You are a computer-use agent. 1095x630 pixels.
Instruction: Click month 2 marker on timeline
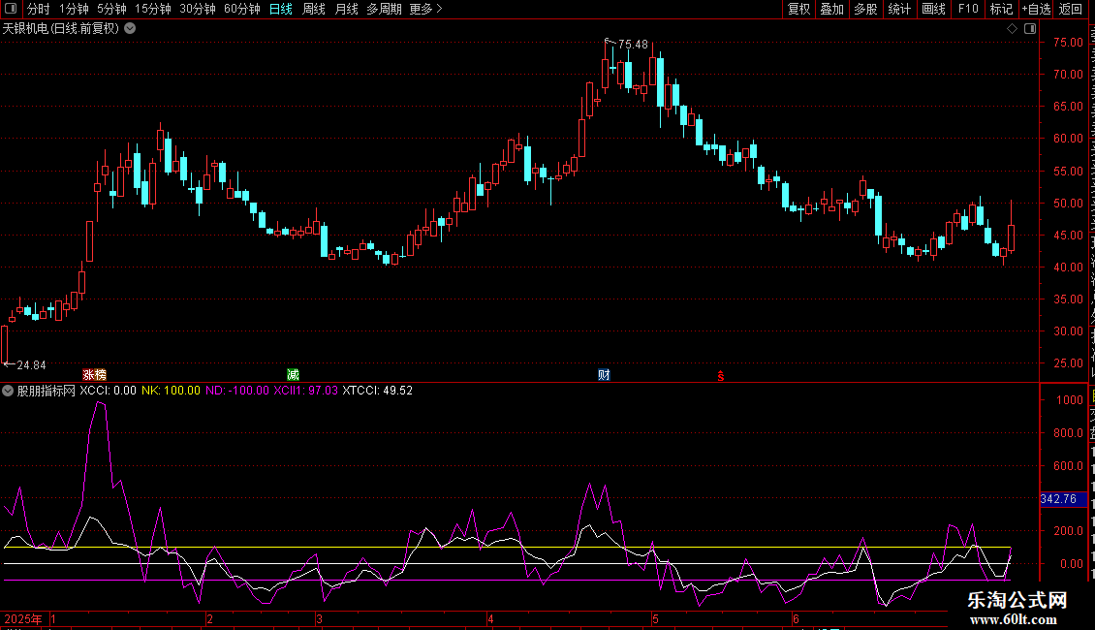tap(209, 618)
